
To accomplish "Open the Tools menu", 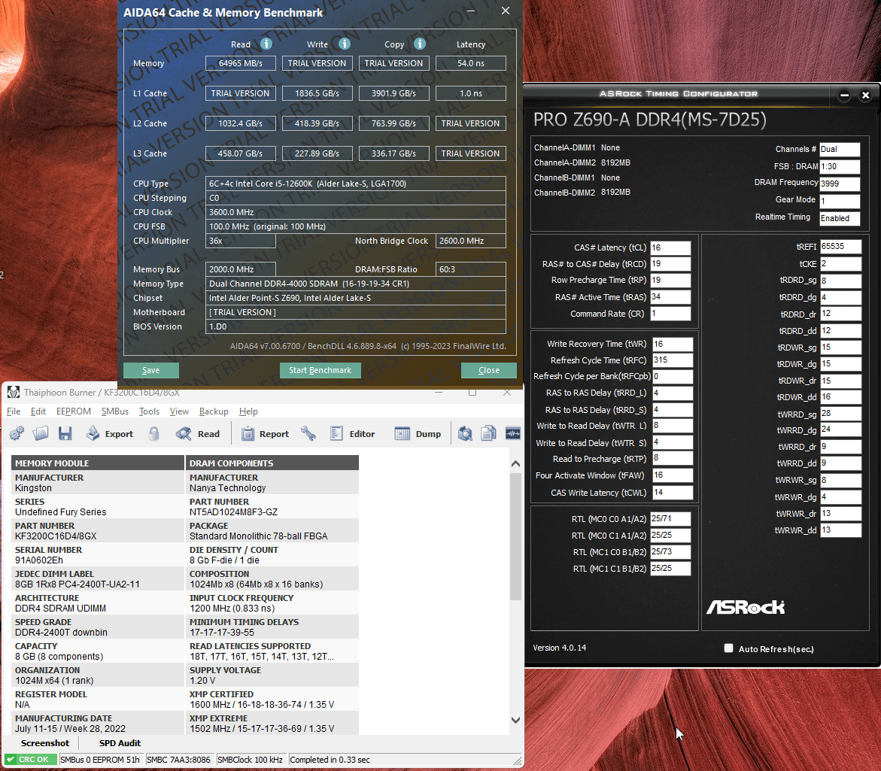I will click(x=150, y=411).
